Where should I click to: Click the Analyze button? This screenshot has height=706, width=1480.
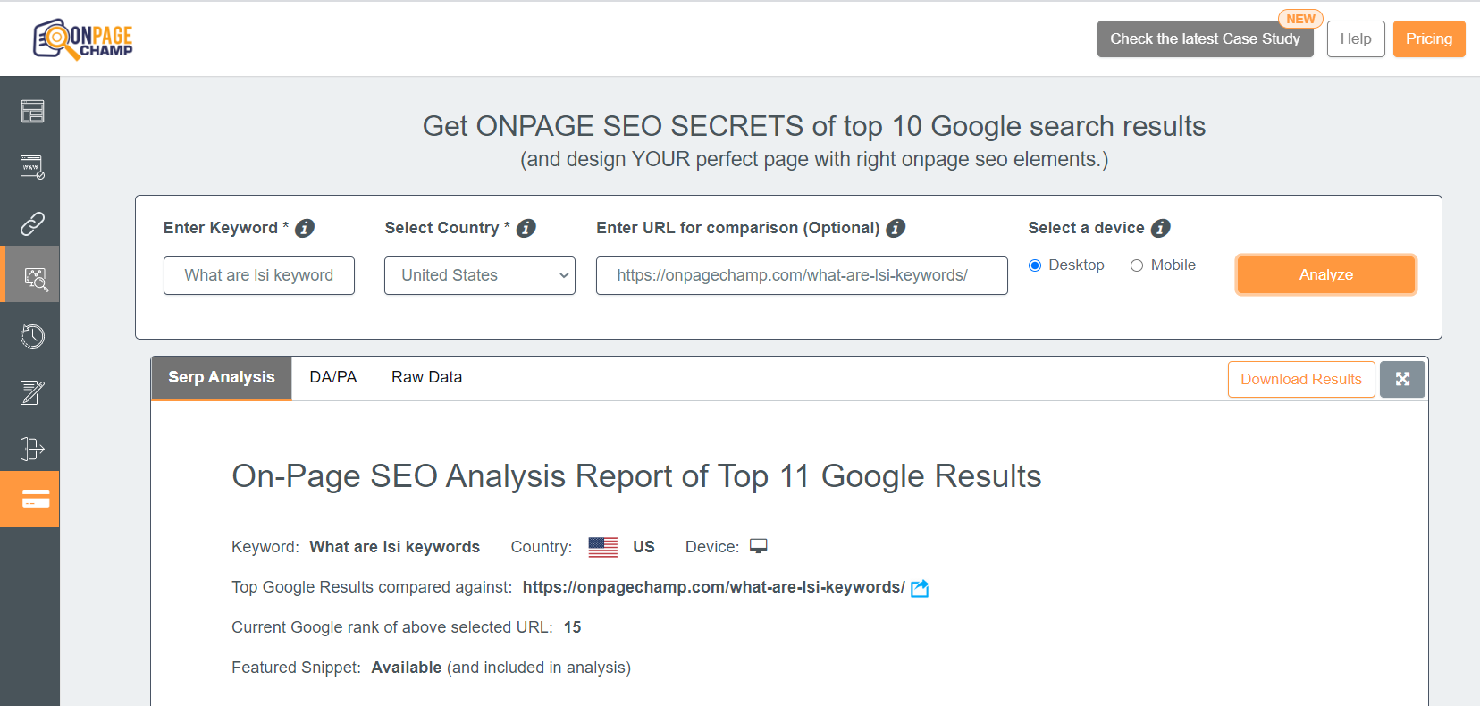pyautogui.click(x=1325, y=274)
